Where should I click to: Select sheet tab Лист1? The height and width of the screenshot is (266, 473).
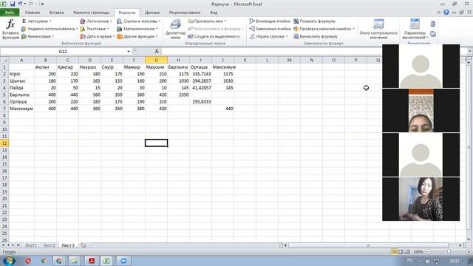(30, 245)
